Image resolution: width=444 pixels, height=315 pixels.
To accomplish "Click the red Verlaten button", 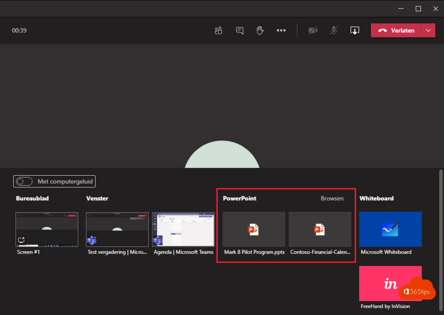I will [x=396, y=30].
